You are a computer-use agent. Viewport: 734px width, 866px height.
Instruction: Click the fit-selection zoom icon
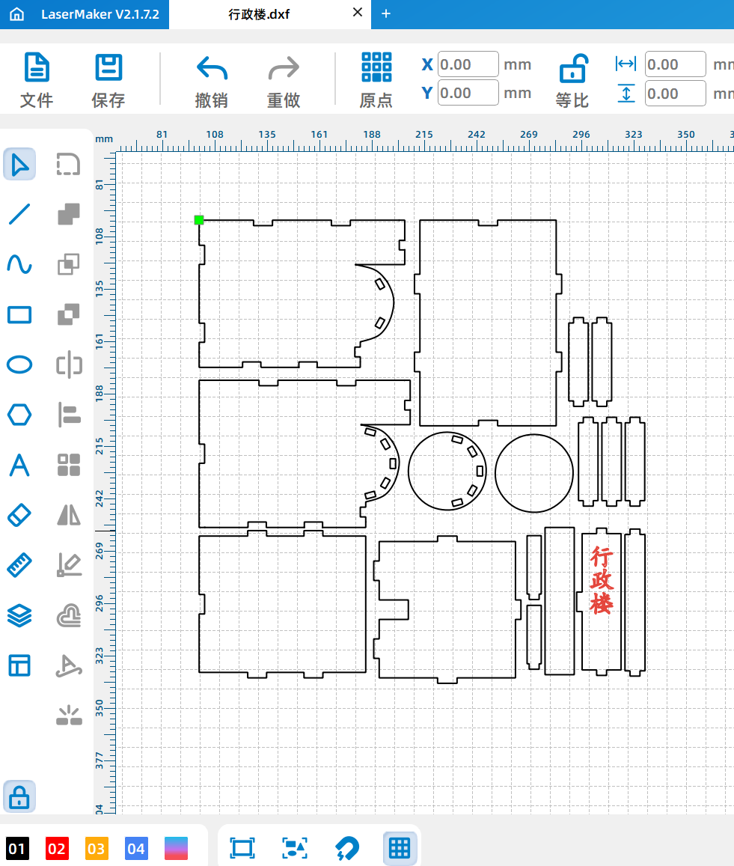[x=294, y=848]
